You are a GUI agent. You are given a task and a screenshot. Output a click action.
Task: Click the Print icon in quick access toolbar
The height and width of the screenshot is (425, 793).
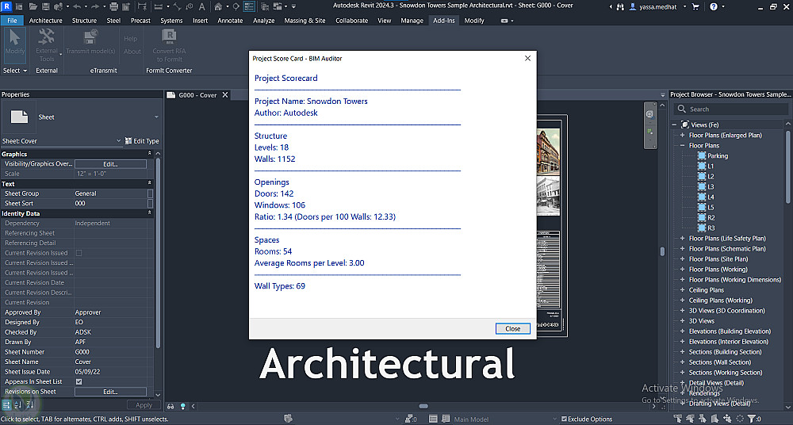coord(113,6)
